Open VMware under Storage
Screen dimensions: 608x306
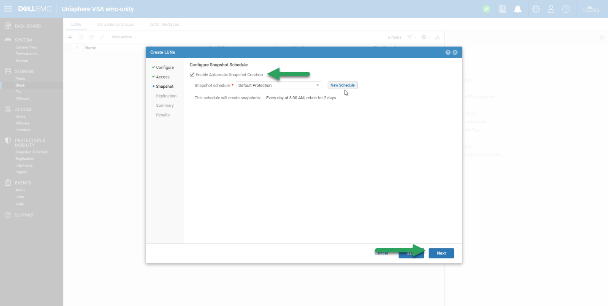[22, 99]
